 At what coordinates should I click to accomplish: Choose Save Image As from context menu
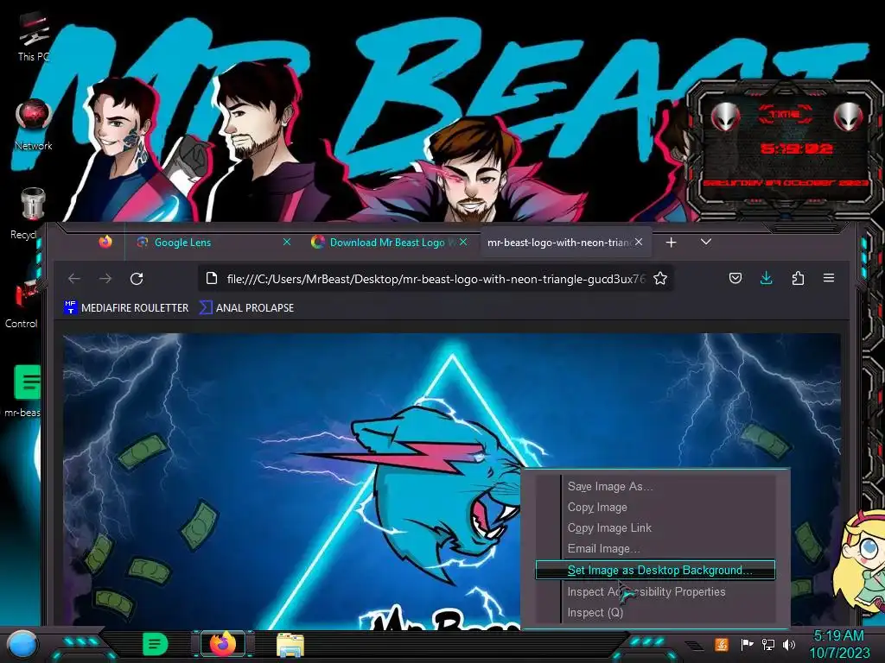(x=655, y=487)
